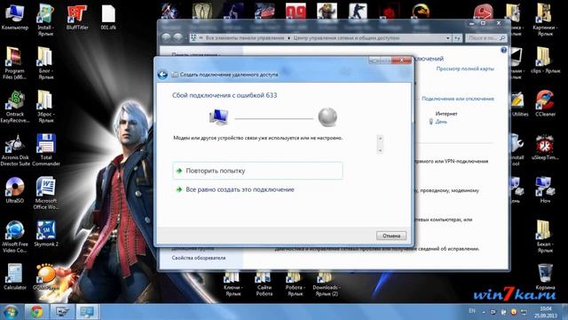Launch BluffTitler from the desktop

point(77,17)
